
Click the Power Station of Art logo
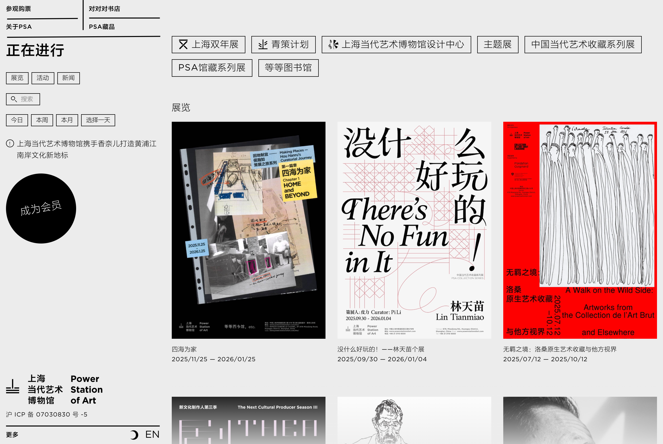coord(54,389)
